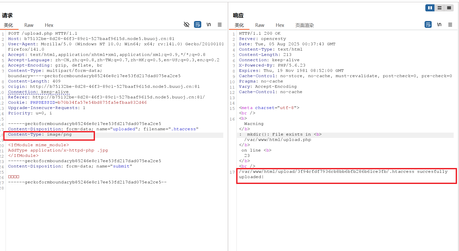This screenshot has height=251, width=459.
Task: Click the 响应 panel title
Action: [x=238, y=15]
